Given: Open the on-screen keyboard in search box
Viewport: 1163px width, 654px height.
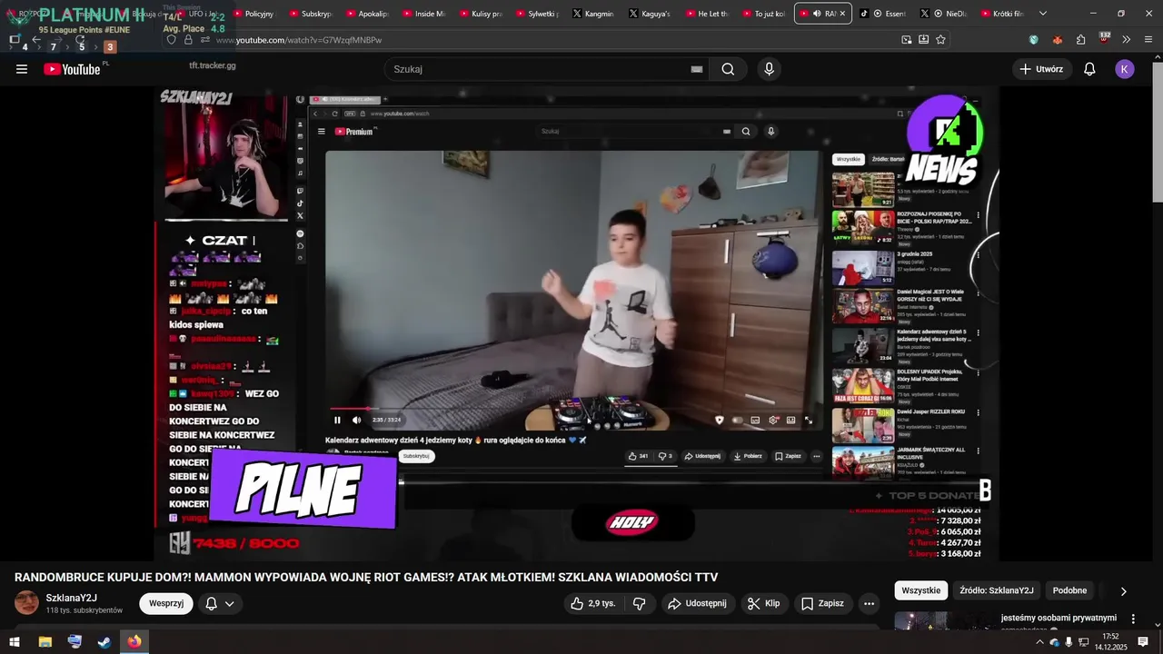Looking at the screenshot, I should 697,69.
